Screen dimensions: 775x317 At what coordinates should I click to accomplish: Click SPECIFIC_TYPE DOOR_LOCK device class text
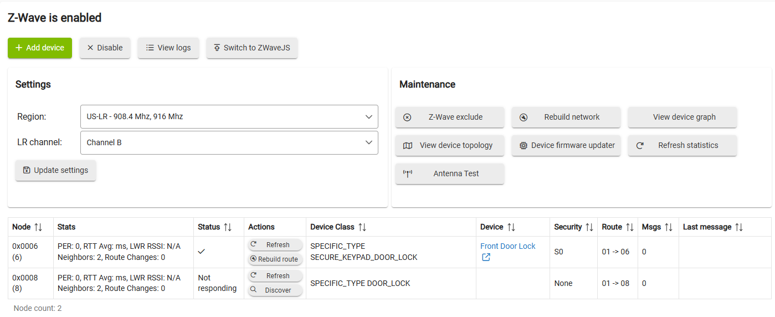click(360, 283)
